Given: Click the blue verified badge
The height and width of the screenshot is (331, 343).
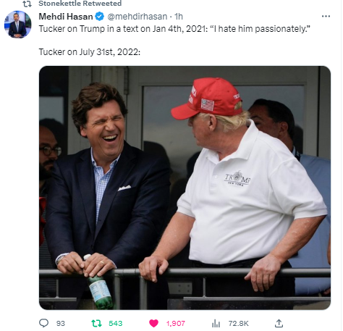Looking at the screenshot, I should click(x=99, y=17).
